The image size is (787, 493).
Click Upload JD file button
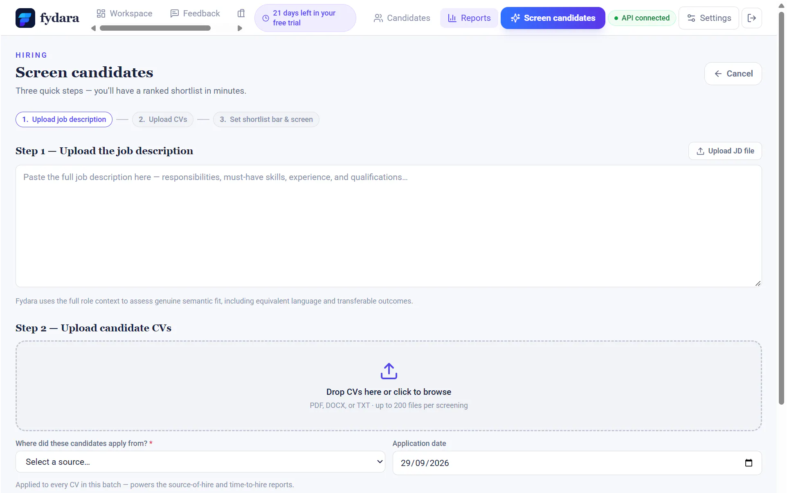725,151
